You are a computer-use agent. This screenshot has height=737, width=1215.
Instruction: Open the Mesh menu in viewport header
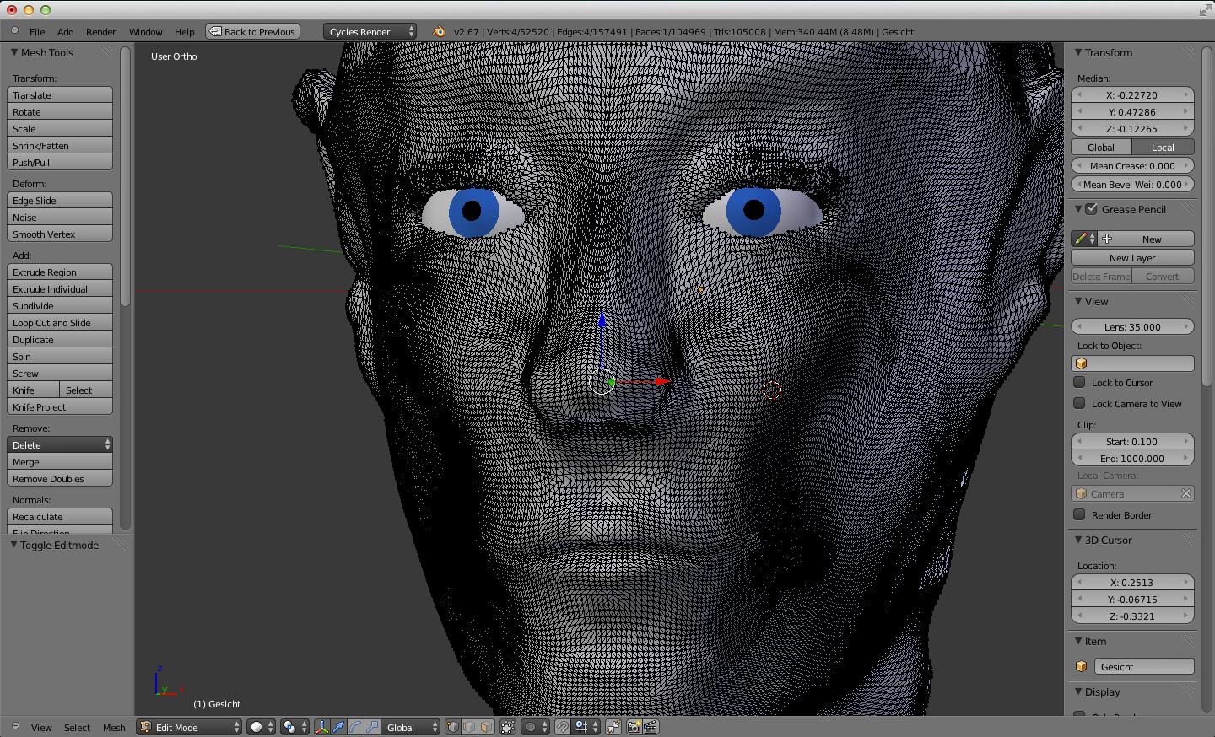point(114,728)
